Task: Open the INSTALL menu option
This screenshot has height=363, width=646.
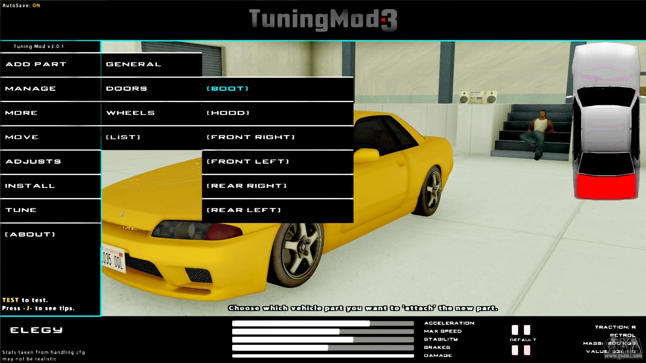Action: (50, 186)
